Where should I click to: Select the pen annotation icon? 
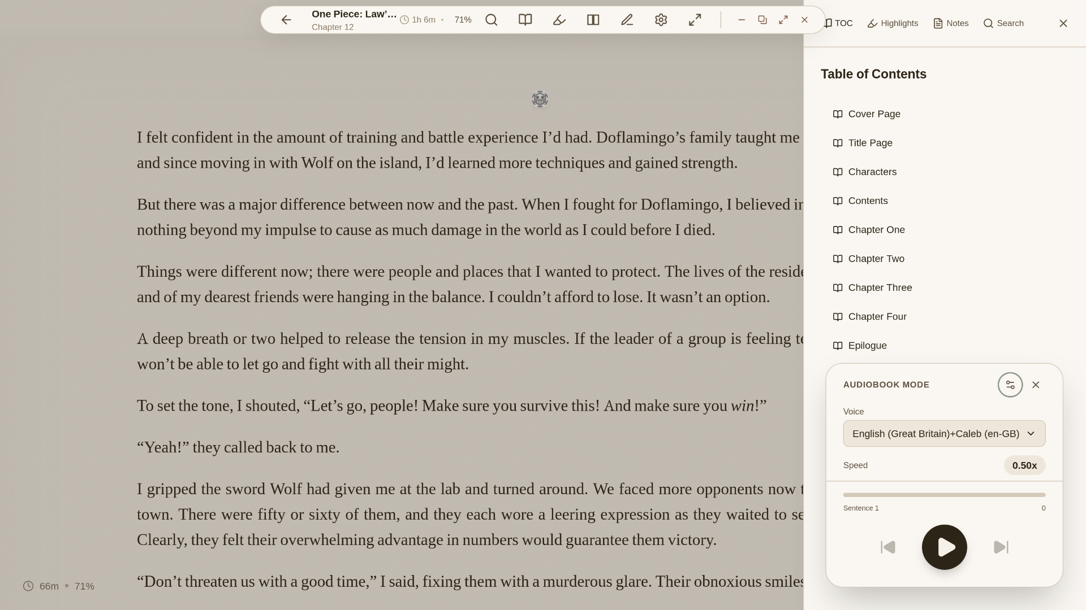coord(627,20)
